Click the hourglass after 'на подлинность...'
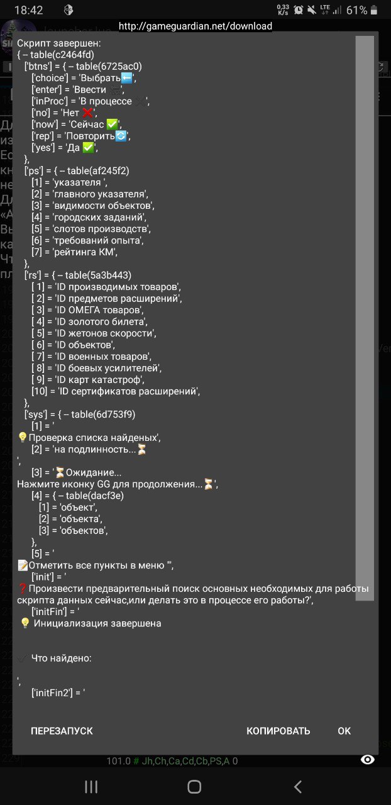Image resolution: width=391 pixels, height=805 pixels. 142,450
